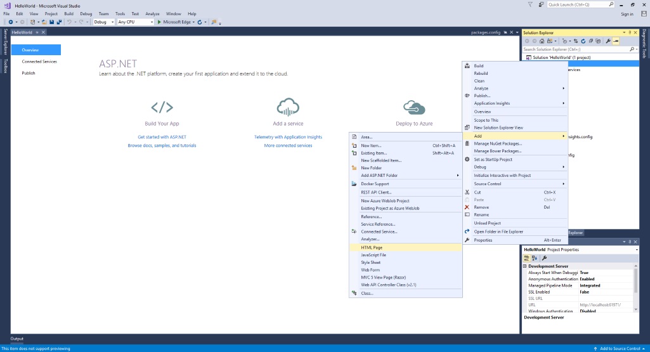Click Alphabetical sort icon in Properties panel
This screenshot has width=650, height=352.
click(x=535, y=258)
